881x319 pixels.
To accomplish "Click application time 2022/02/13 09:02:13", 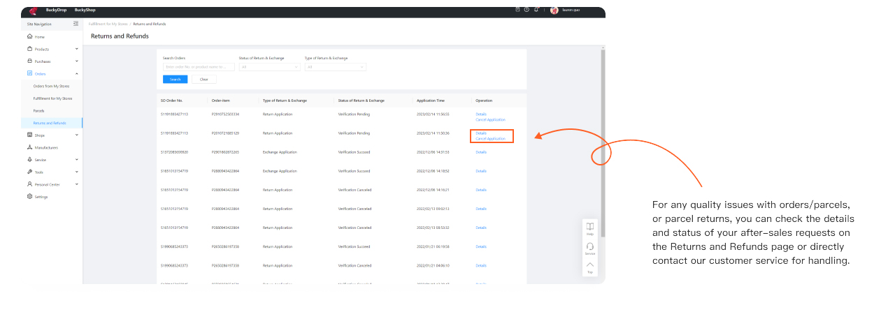I will 433,209.
